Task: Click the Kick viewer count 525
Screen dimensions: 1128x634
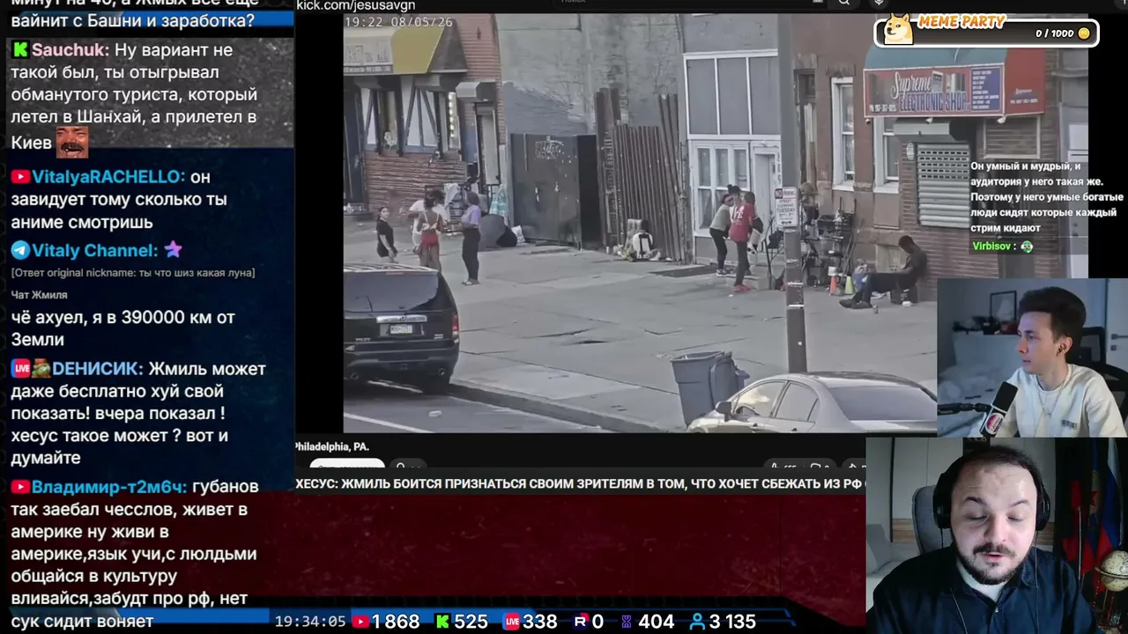Action: [x=471, y=622]
